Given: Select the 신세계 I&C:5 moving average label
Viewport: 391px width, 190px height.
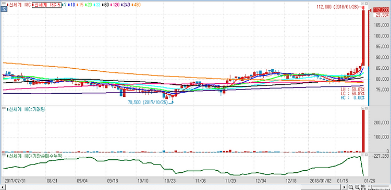Looking at the screenshot, I should coord(46,5).
